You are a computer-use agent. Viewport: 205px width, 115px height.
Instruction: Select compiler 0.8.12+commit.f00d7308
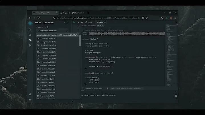[x=58, y=56]
